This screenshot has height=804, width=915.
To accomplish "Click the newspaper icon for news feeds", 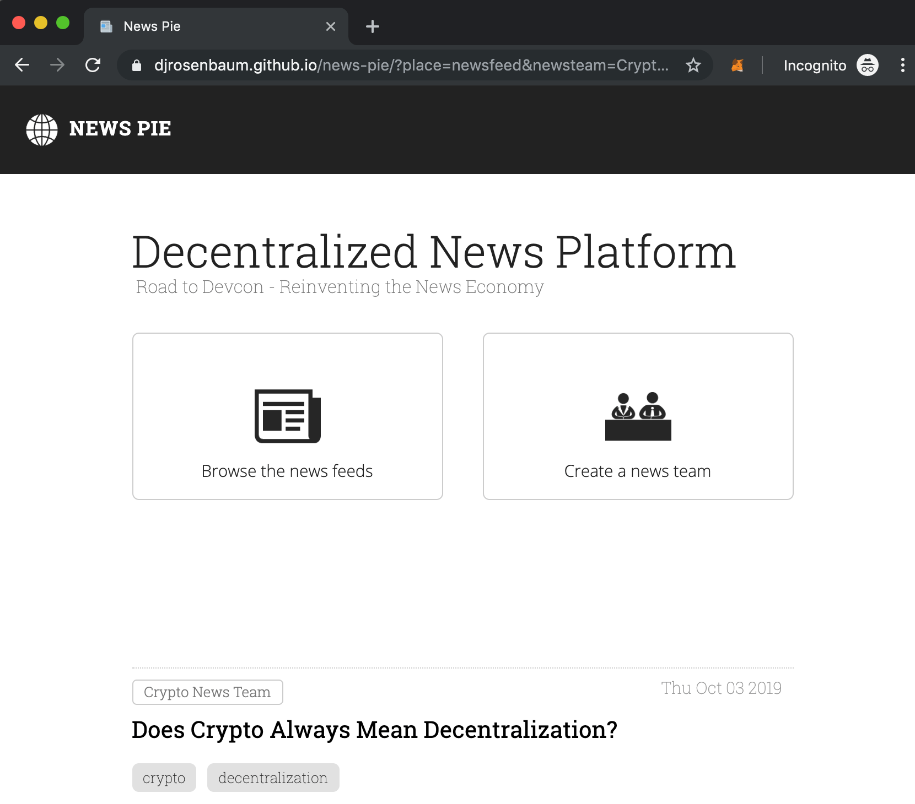I will pos(287,416).
